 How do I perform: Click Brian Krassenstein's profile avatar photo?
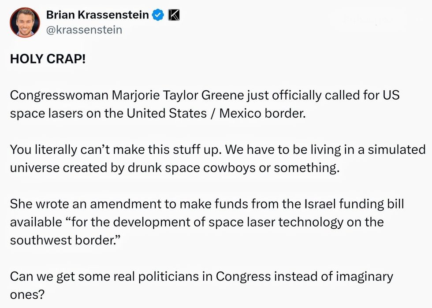[25, 22]
